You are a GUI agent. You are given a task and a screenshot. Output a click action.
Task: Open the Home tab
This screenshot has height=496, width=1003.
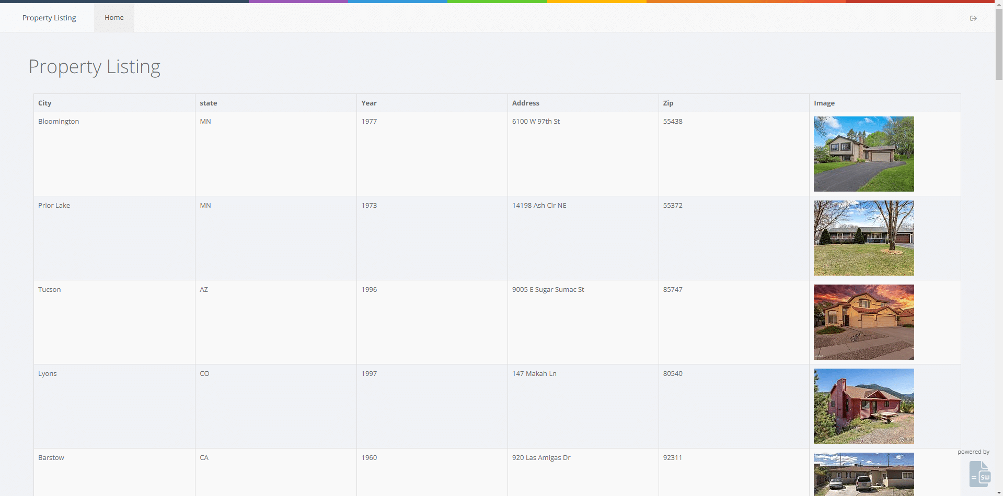pyautogui.click(x=114, y=18)
